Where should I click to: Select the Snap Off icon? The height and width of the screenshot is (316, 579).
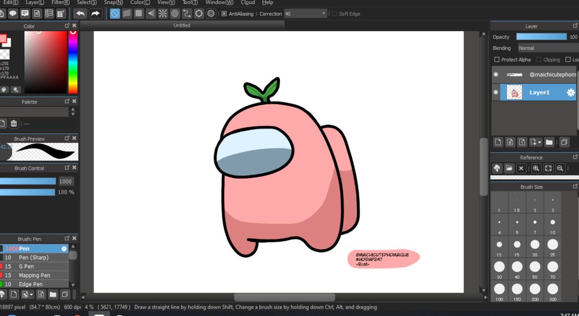pos(115,14)
